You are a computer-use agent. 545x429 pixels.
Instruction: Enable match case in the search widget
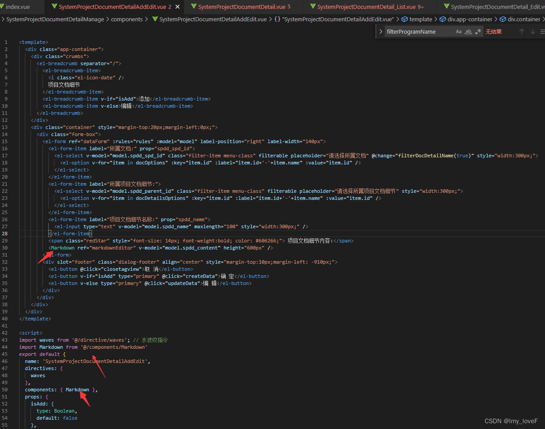458,31
